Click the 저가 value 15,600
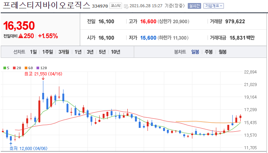268x153 pixels. pos(148,38)
